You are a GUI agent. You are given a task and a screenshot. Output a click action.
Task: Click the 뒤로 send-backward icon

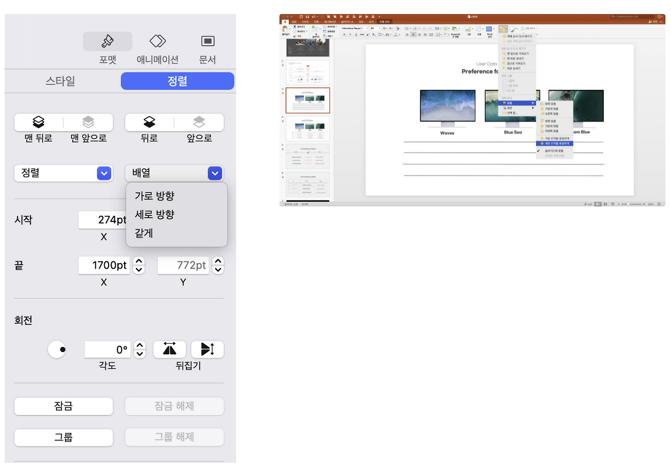(148, 122)
